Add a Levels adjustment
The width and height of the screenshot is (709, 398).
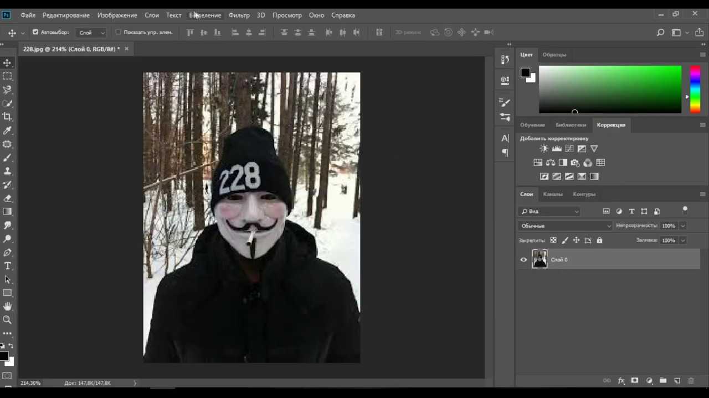557,149
